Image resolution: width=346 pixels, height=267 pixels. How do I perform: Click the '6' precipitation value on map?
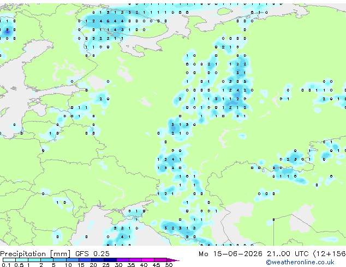108,21
